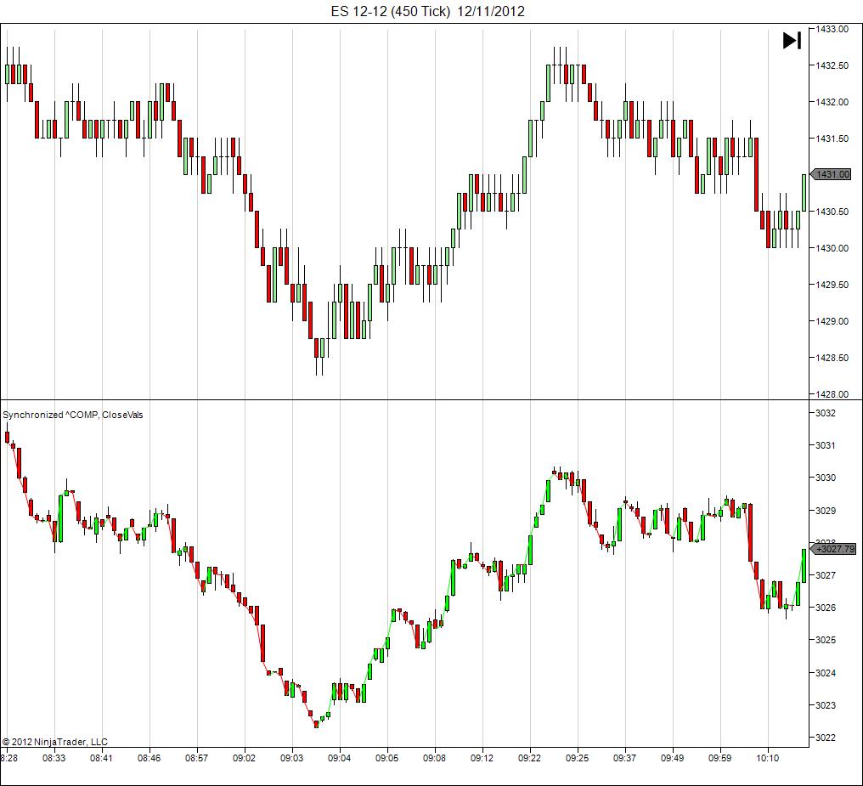Select the 1431.00 current price marker
Screen dimensions: 863x786
[831, 174]
